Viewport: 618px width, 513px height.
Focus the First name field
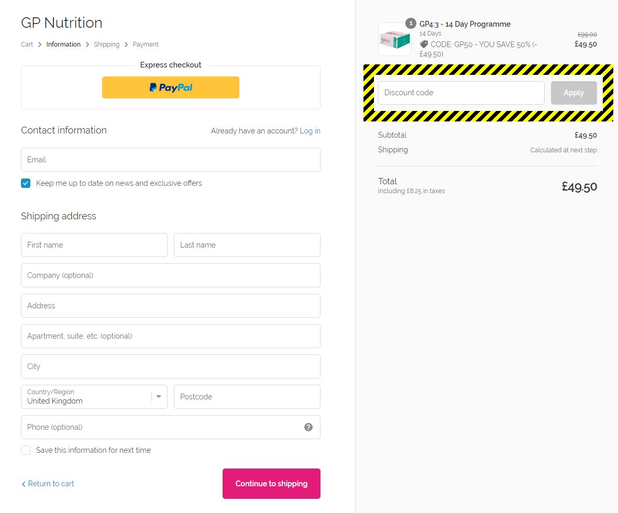click(x=94, y=245)
